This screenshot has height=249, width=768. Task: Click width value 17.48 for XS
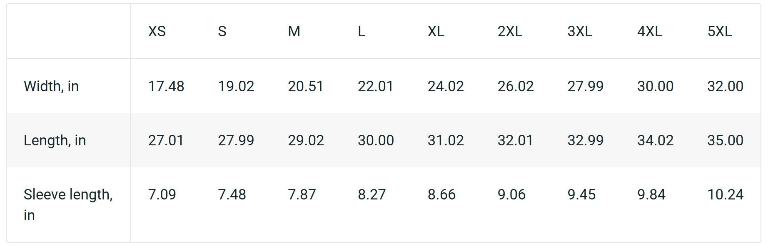pos(166,86)
